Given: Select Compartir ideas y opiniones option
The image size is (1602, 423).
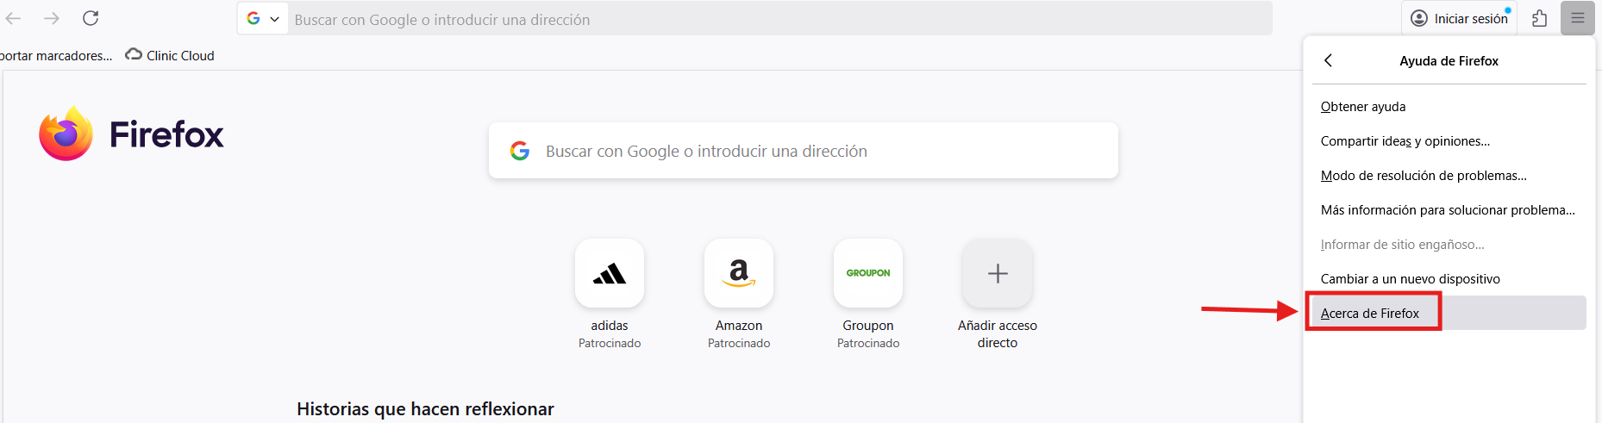Looking at the screenshot, I should point(1405,141).
